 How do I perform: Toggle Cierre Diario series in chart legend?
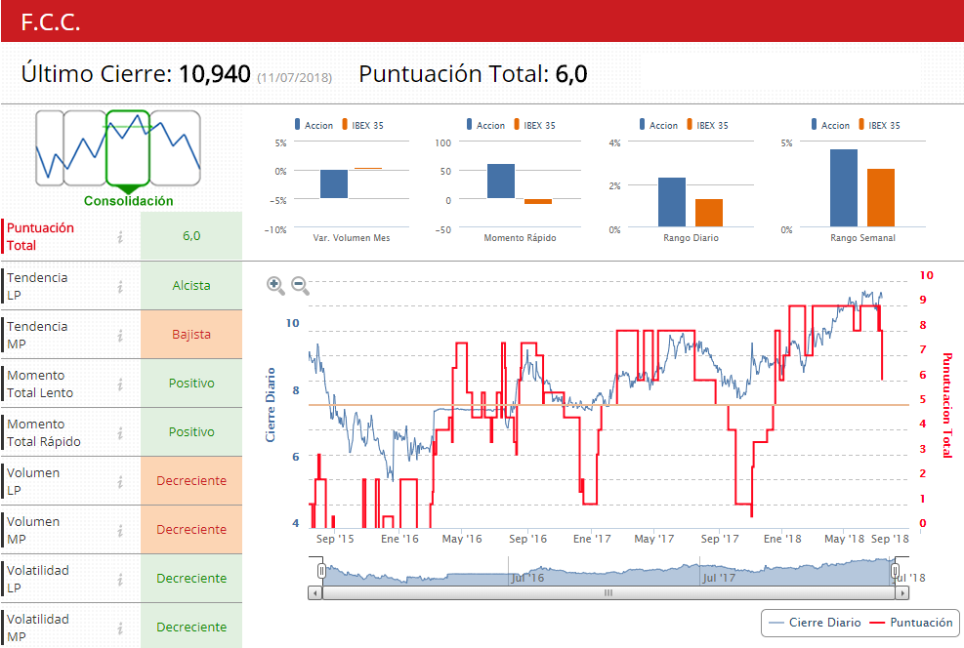coord(816,623)
